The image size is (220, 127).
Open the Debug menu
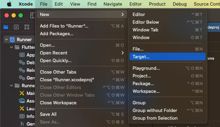point(179,4)
